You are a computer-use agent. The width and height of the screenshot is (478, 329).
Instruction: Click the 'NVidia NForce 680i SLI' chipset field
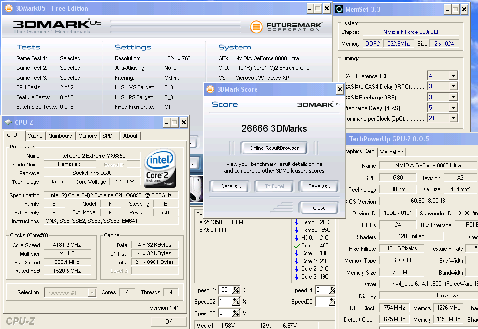(410, 32)
